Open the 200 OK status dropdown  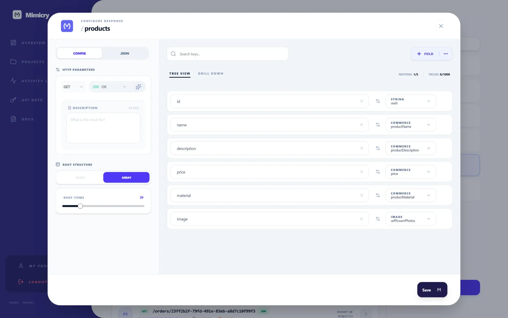[110, 87]
